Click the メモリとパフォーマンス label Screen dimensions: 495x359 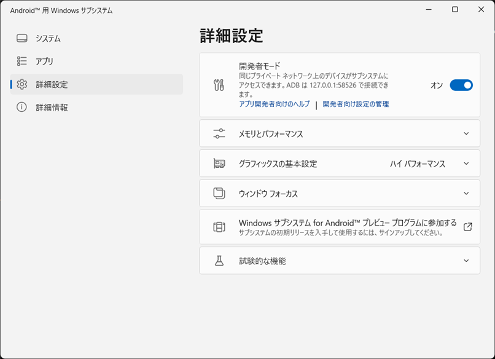pos(271,133)
